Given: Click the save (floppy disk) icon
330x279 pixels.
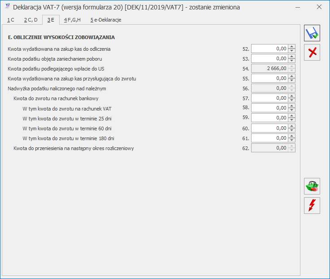Looking at the screenshot, I should [x=312, y=34].
